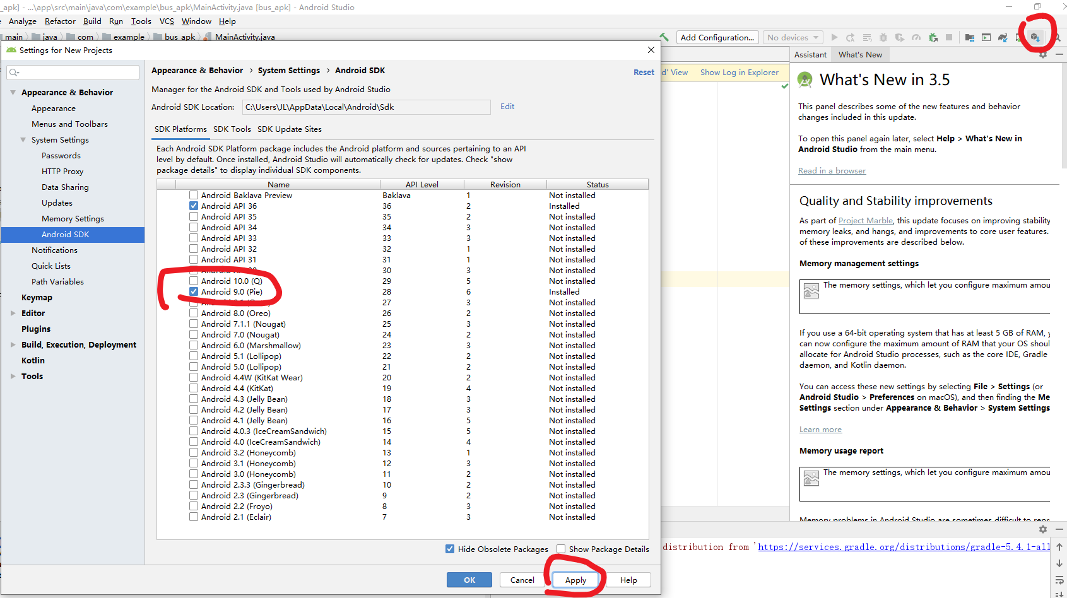1067x598 pixels.
Task: Click the Run with Coverage icon
Action: 900,37
